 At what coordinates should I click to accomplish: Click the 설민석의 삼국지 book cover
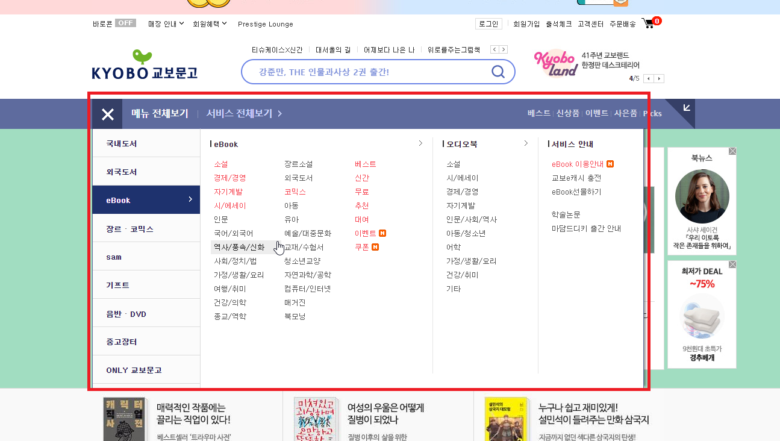coord(507,419)
